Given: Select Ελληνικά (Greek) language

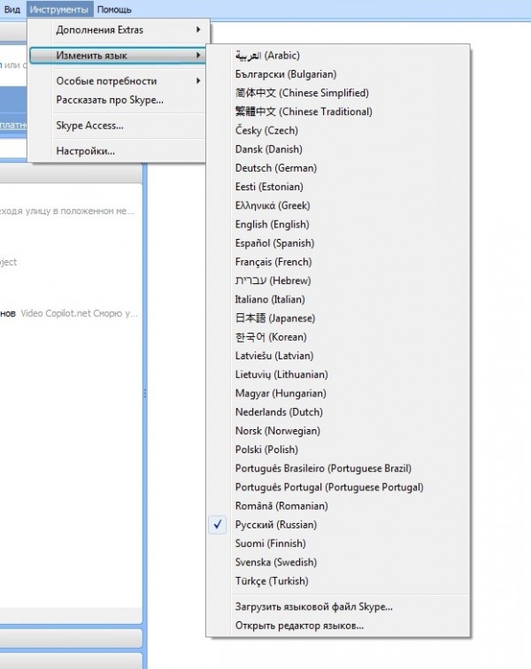Looking at the screenshot, I should tap(338, 205).
